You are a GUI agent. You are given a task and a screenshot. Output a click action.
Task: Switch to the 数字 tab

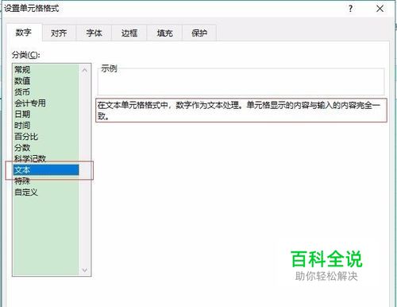tap(24, 33)
